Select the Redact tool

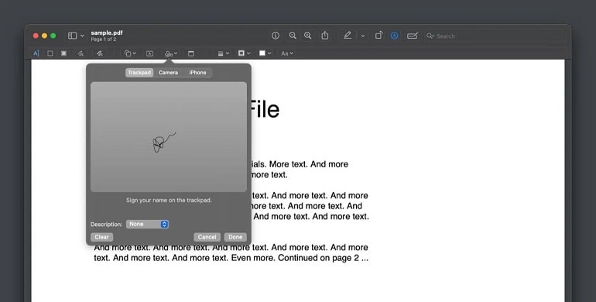(x=63, y=53)
